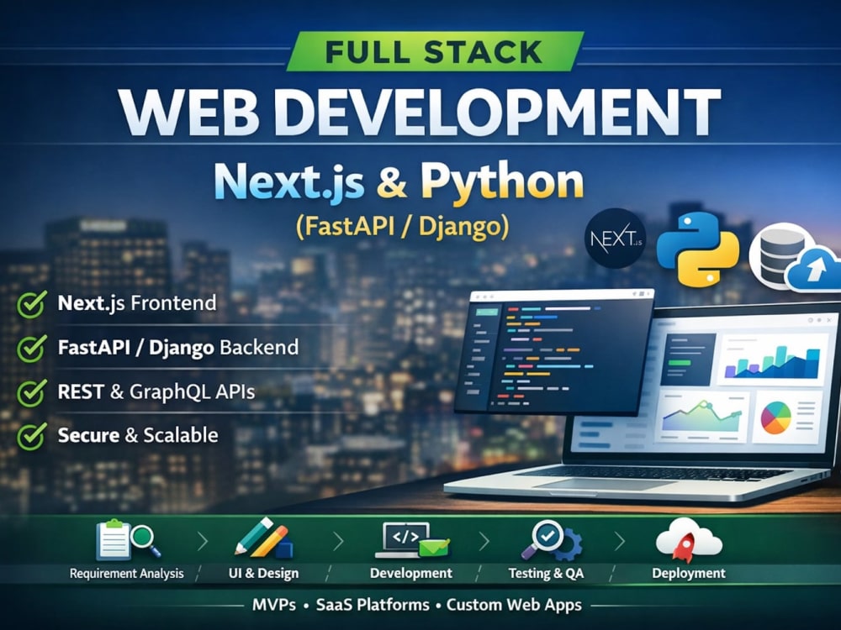Click the floating code editor window
The image size is (841, 630).
(x=554, y=352)
